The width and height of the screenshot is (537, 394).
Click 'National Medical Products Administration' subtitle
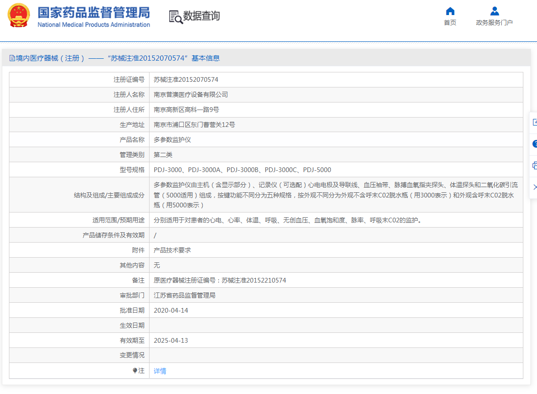click(x=94, y=24)
